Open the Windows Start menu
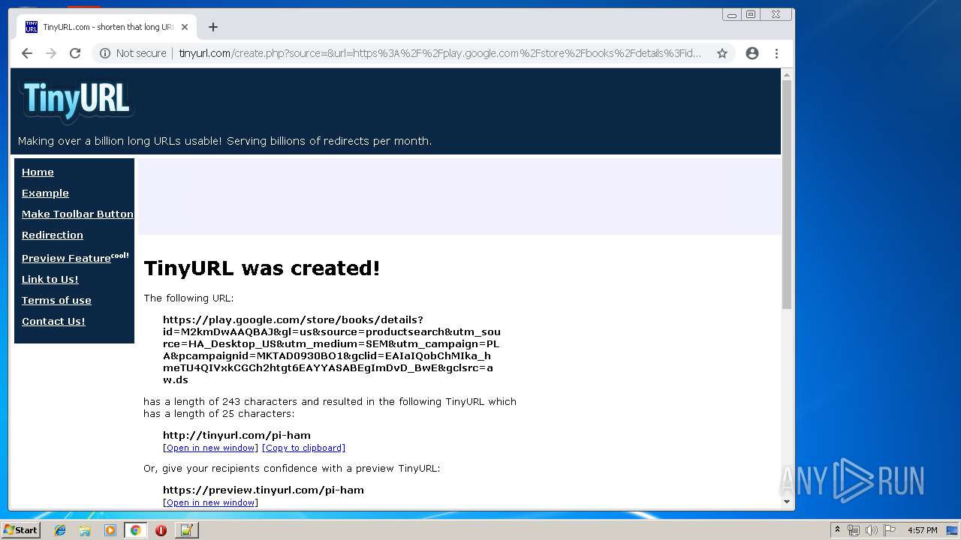Image resolution: width=961 pixels, height=540 pixels. (x=21, y=530)
